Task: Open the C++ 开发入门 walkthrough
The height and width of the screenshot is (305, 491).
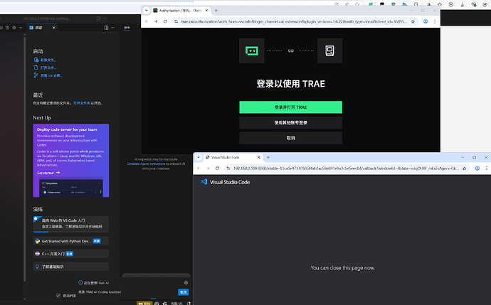Action: click(71, 254)
